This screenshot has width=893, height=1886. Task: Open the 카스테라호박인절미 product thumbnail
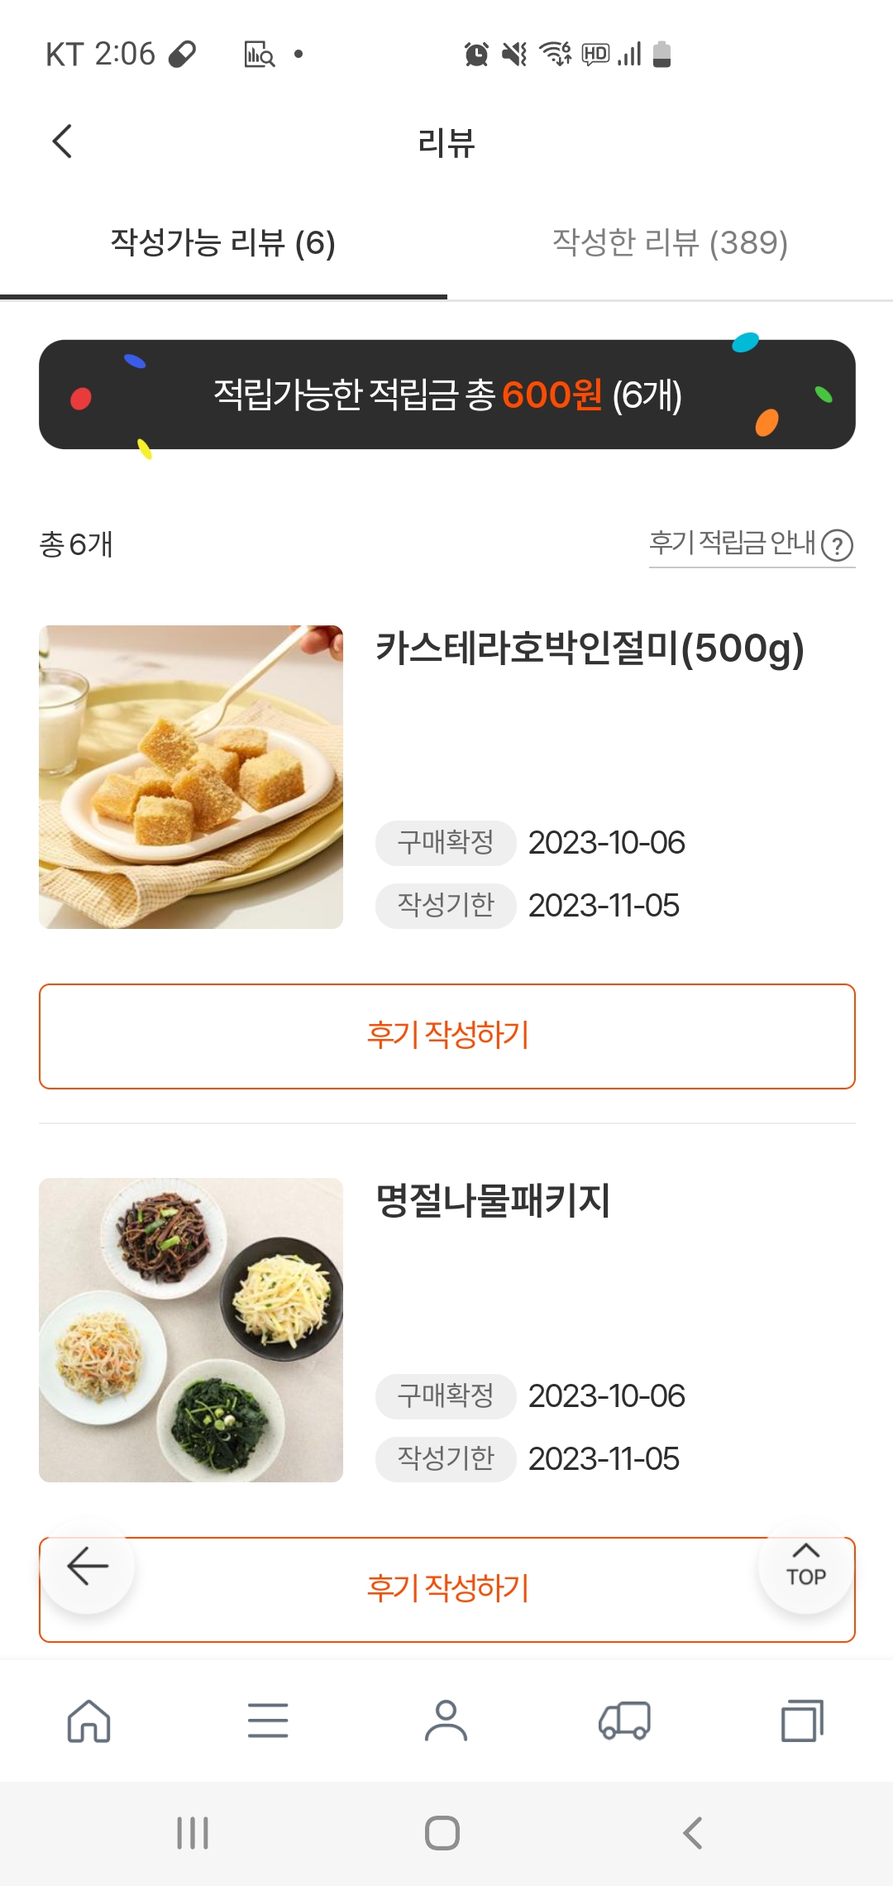(191, 777)
